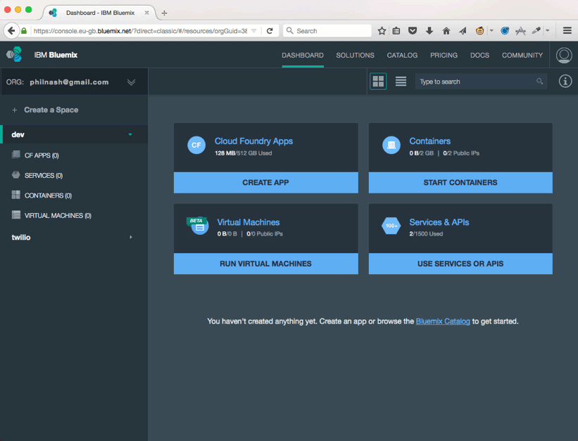Image resolution: width=578 pixels, height=441 pixels.
Task: Open the SOLUTIONS nav item
Action: (x=355, y=56)
